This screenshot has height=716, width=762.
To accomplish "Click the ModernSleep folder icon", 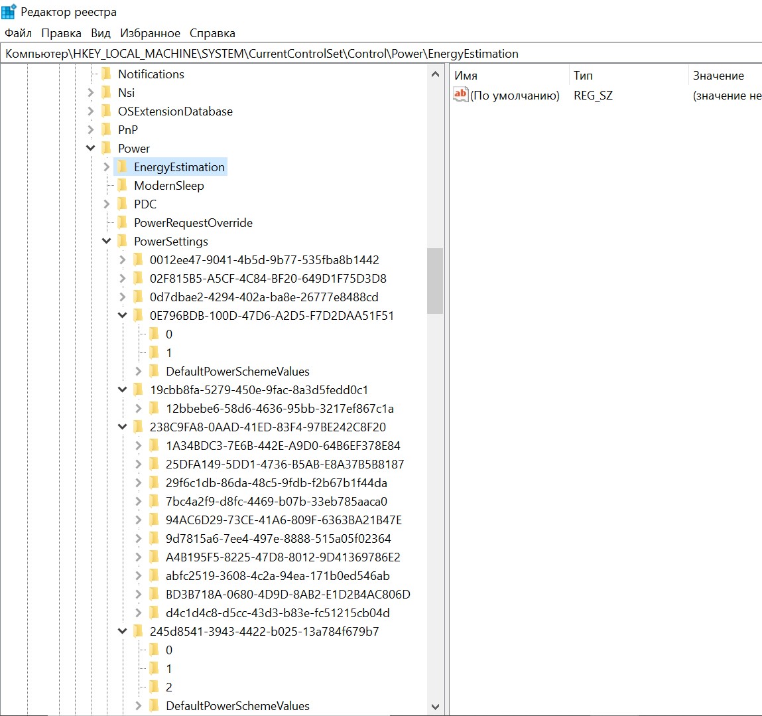I will pyautogui.click(x=123, y=185).
